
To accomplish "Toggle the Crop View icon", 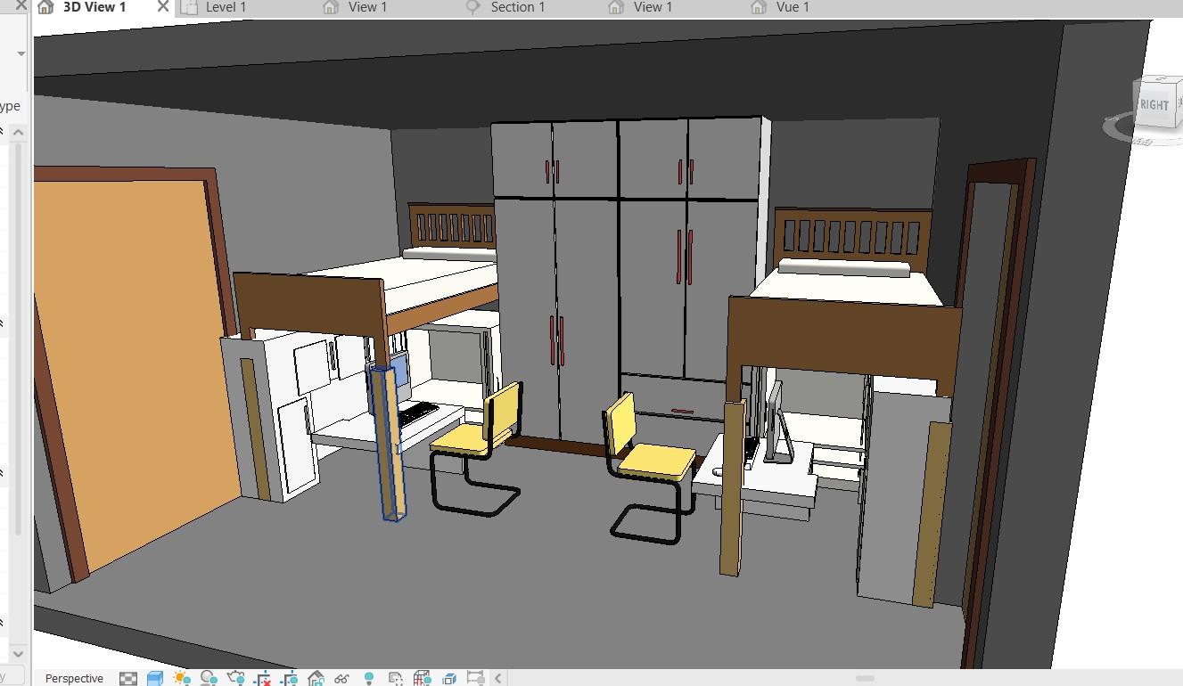I will [262, 679].
